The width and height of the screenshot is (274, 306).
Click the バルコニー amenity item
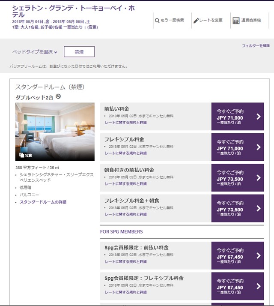coord(29,195)
